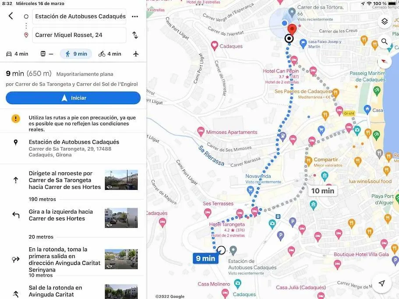399x299 pixels.
Task: Select the alternate 10 min route label
Action: click(323, 191)
